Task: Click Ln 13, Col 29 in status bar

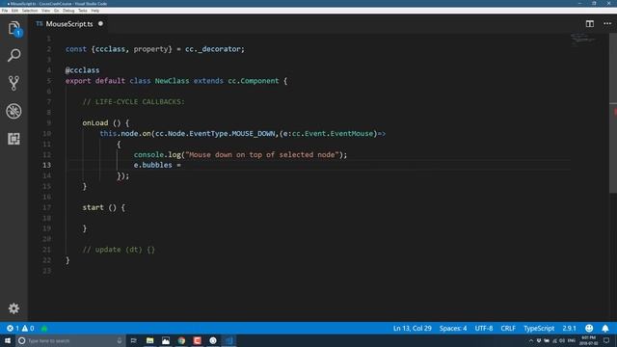Action: pos(412,328)
